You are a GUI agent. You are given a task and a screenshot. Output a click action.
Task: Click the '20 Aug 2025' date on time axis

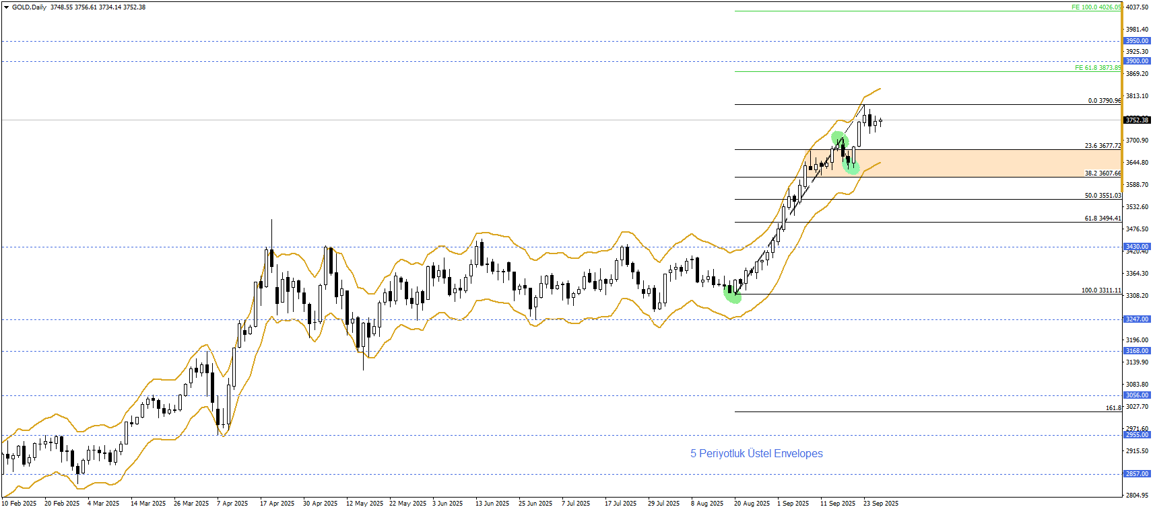click(x=752, y=504)
